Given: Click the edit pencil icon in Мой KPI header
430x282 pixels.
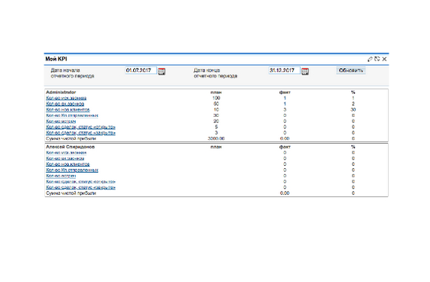Looking at the screenshot, I should point(370,59).
